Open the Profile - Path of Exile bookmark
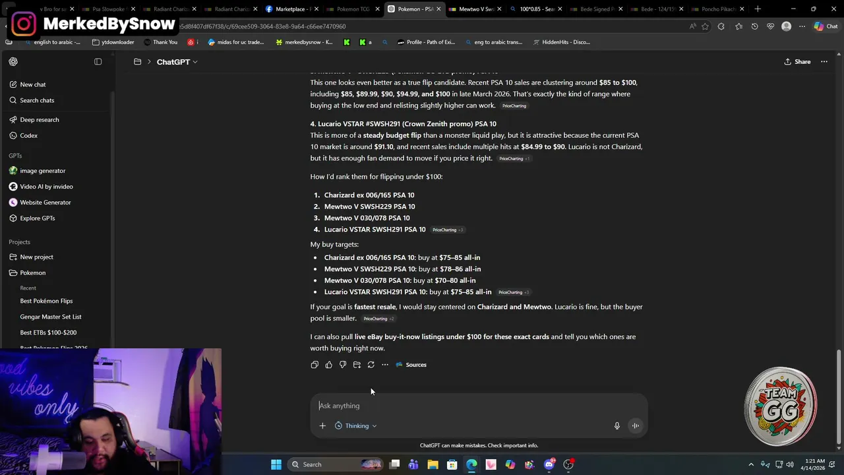The width and height of the screenshot is (844, 475). pyautogui.click(x=426, y=42)
